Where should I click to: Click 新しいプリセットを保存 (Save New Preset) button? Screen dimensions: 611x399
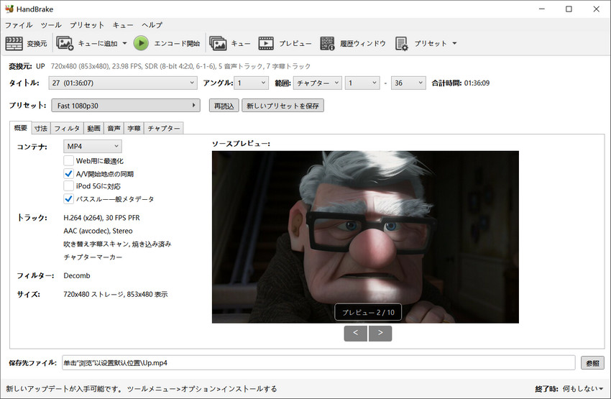[x=283, y=106]
